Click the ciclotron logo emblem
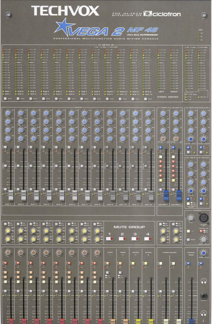 [148, 13]
